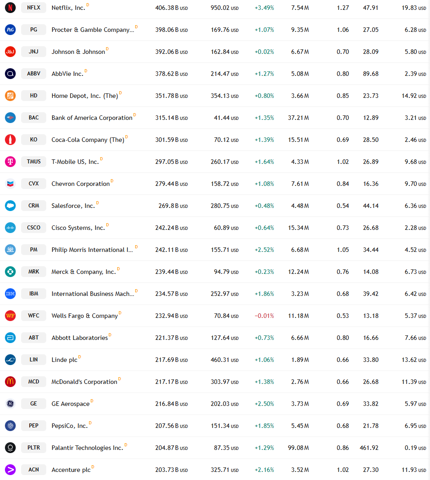Click the Abbott Laboratories logo icon
The image size is (430, 480).
(10, 338)
